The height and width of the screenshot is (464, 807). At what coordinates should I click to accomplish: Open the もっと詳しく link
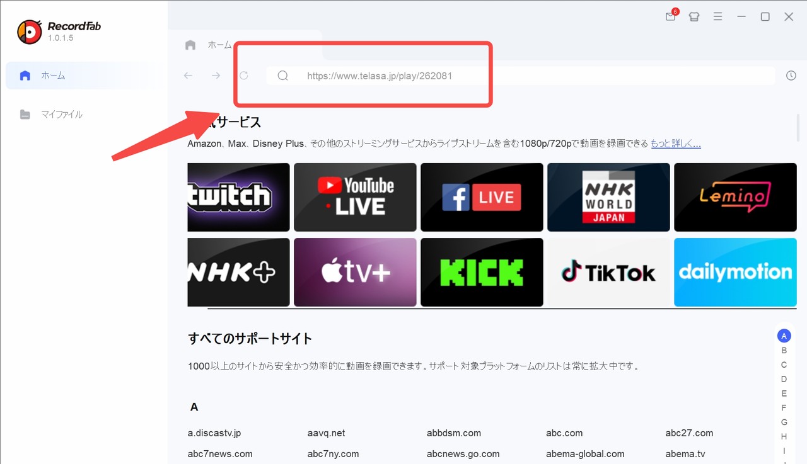pos(675,143)
